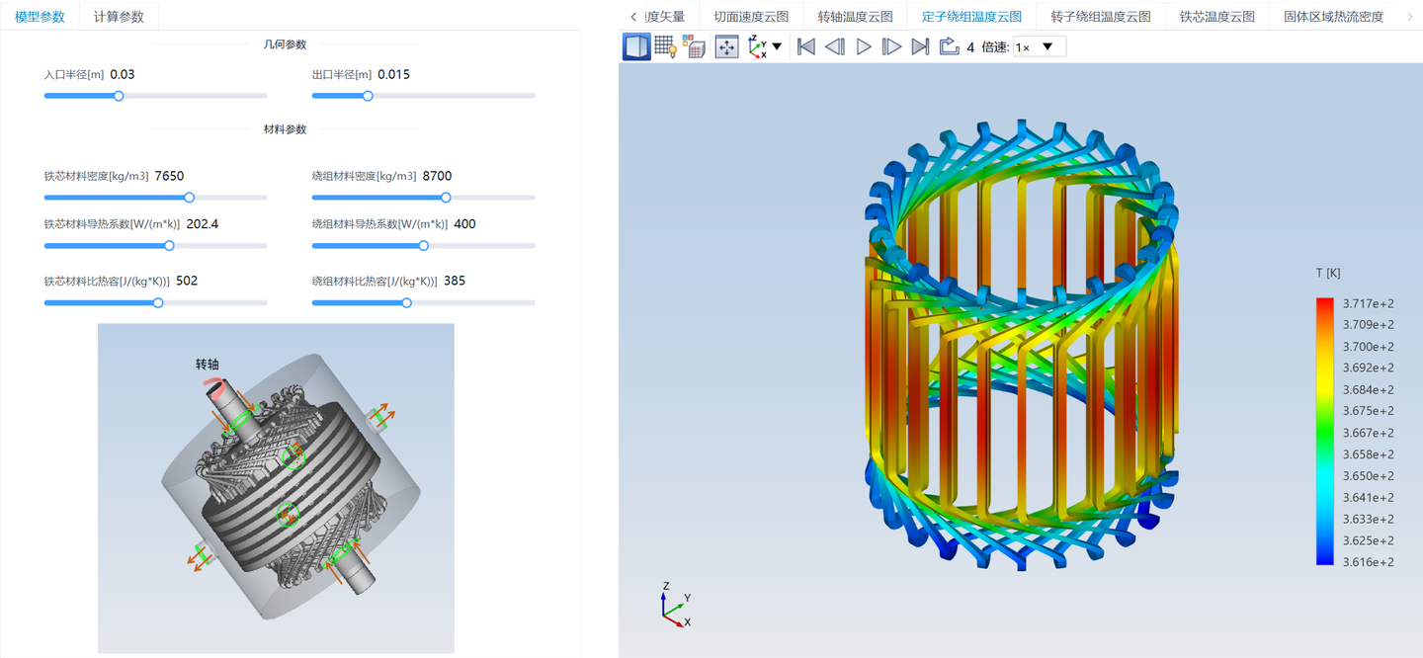Click the 铁芯材料导热系数 slider handle
The image size is (1423, 658).
tap(169, 246)
